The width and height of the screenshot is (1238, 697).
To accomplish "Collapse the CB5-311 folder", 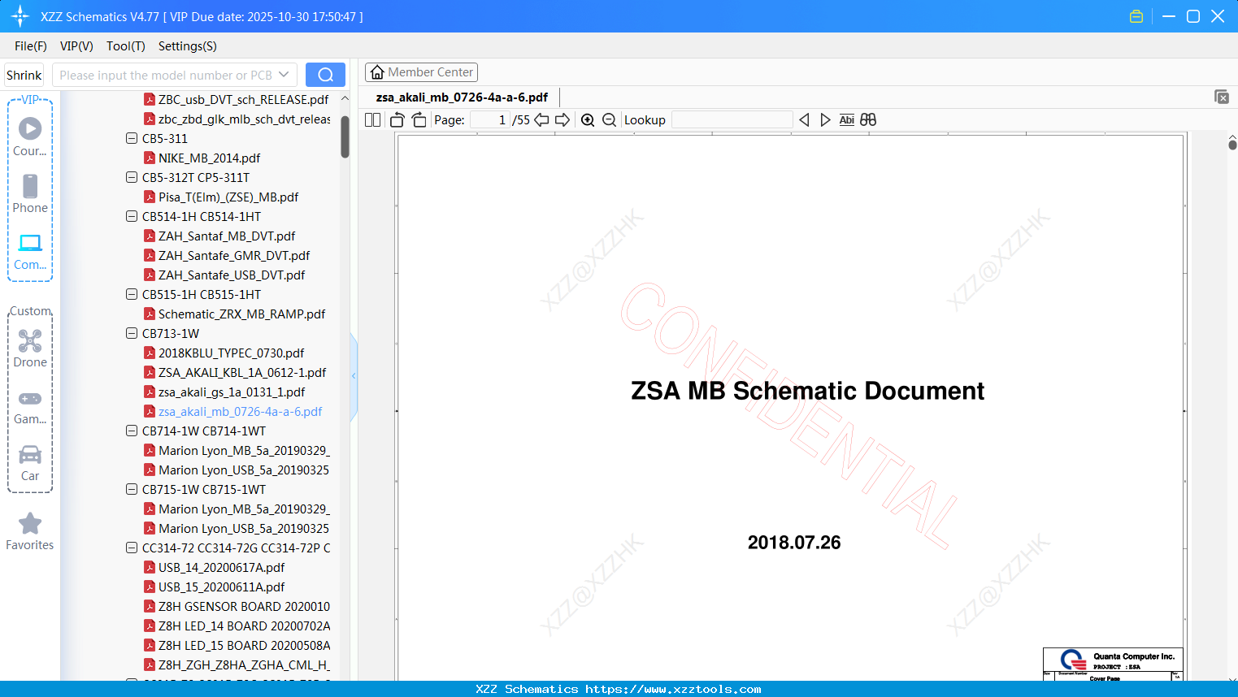I will click(x=132, y=138).
